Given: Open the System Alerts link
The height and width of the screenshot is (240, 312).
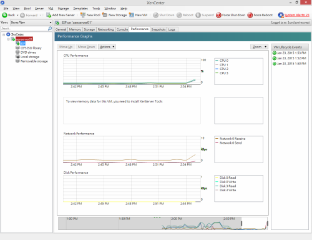Looking at the screenshot, I should point(297,15).
